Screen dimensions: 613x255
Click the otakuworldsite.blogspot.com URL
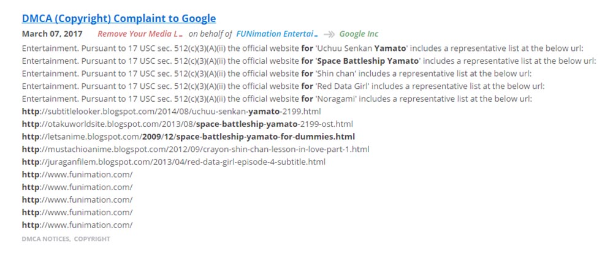point(187,124)
